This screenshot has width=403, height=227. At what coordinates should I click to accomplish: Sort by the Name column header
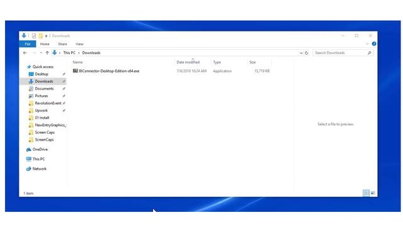click(77, 62)
